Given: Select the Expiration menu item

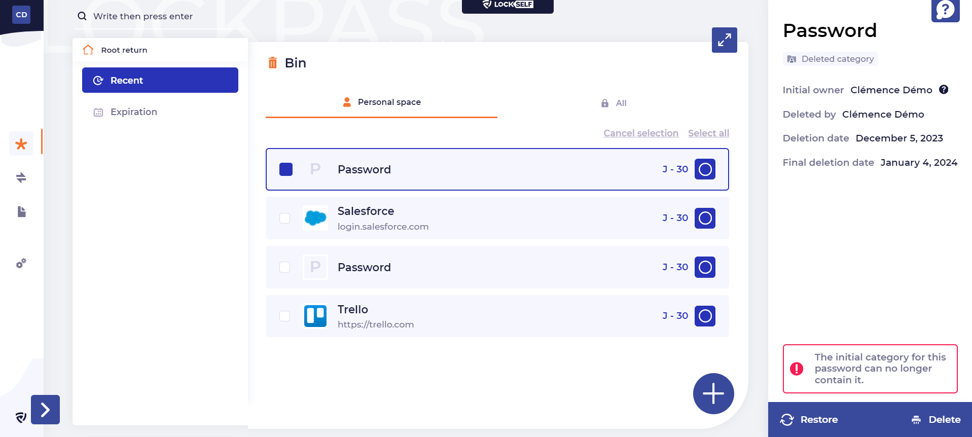Looking at the screenshot, I should click(x=133, y=112).
